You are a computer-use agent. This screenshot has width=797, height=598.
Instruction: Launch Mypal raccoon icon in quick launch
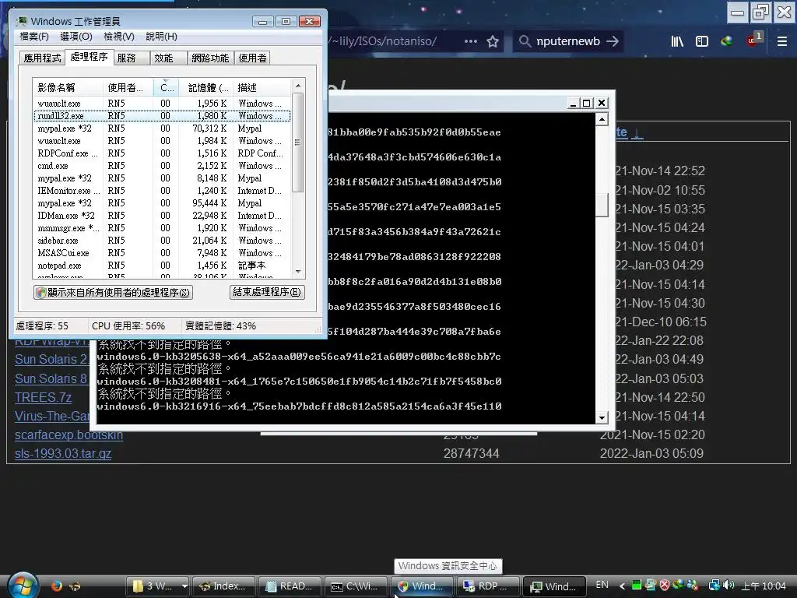(75, 586)
